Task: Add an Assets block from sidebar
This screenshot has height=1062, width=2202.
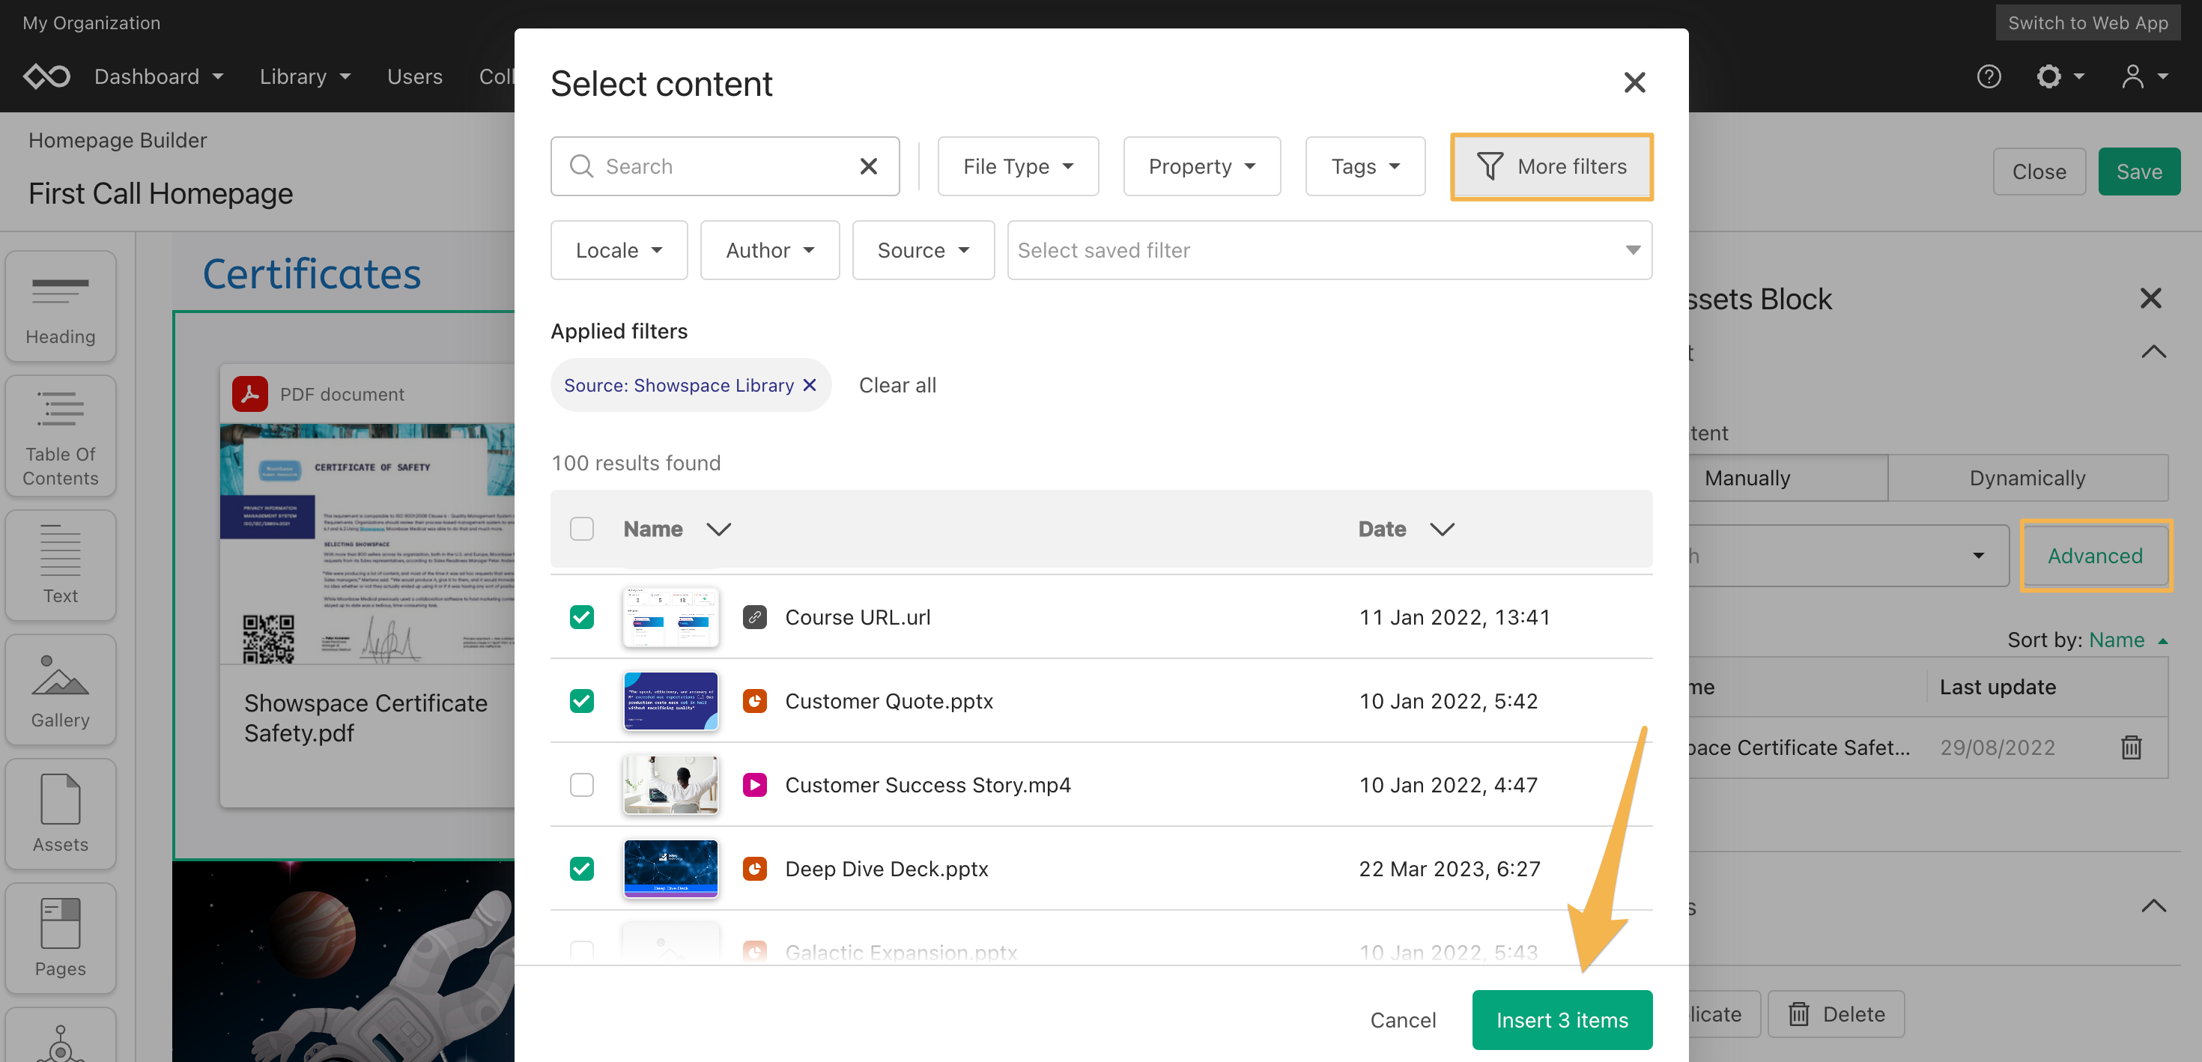Action: [61, 813]
